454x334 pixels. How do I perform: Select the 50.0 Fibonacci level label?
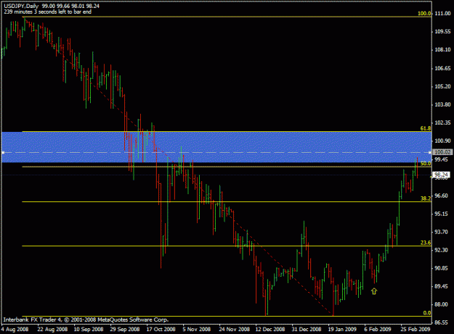tap(426, 164)
